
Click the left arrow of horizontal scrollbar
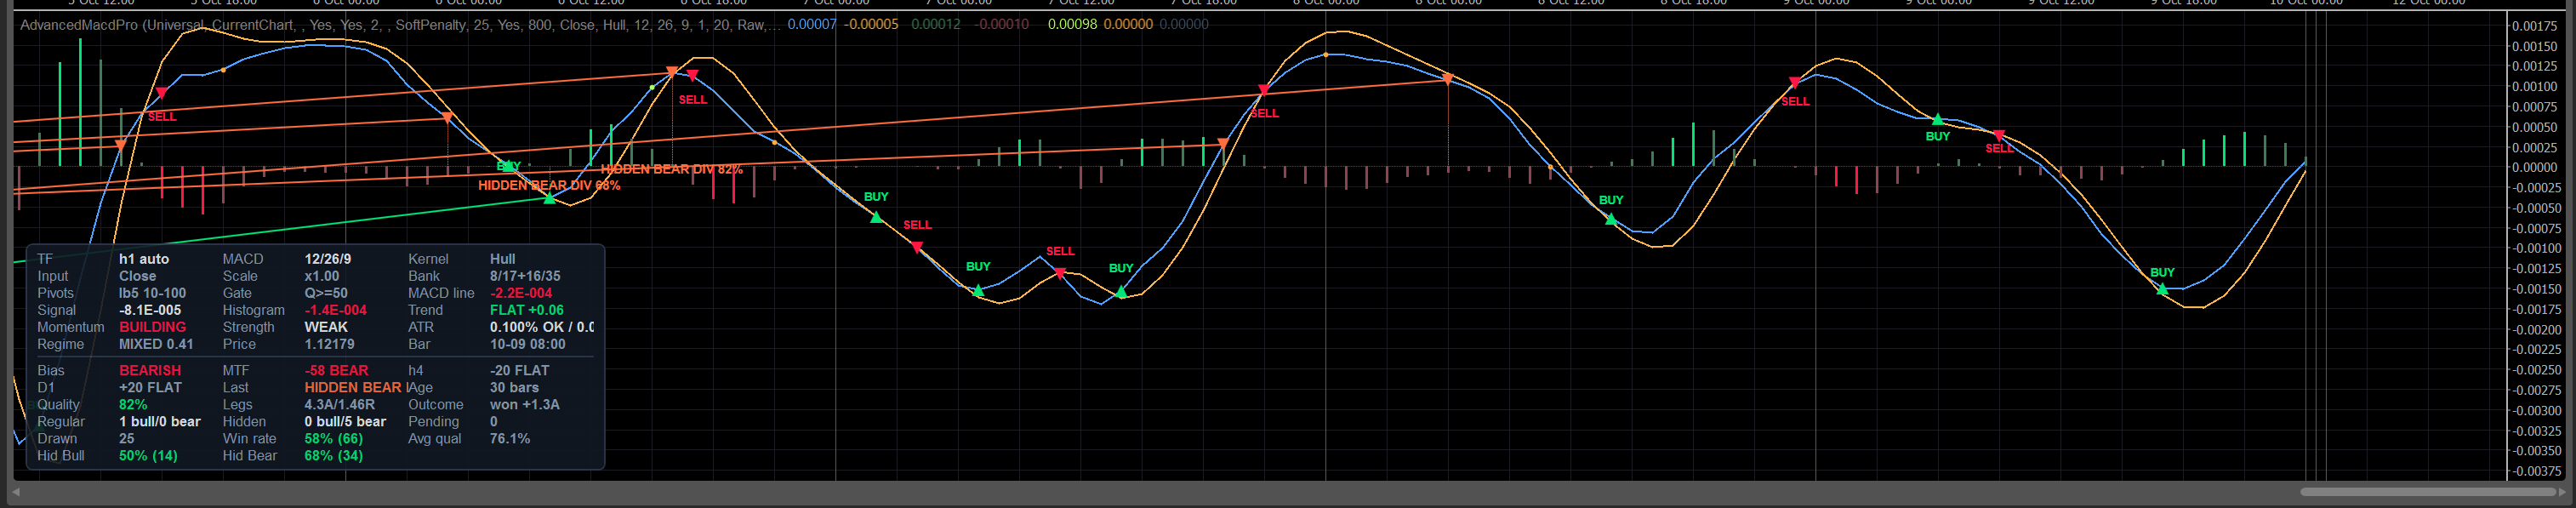tap(16, 492)
